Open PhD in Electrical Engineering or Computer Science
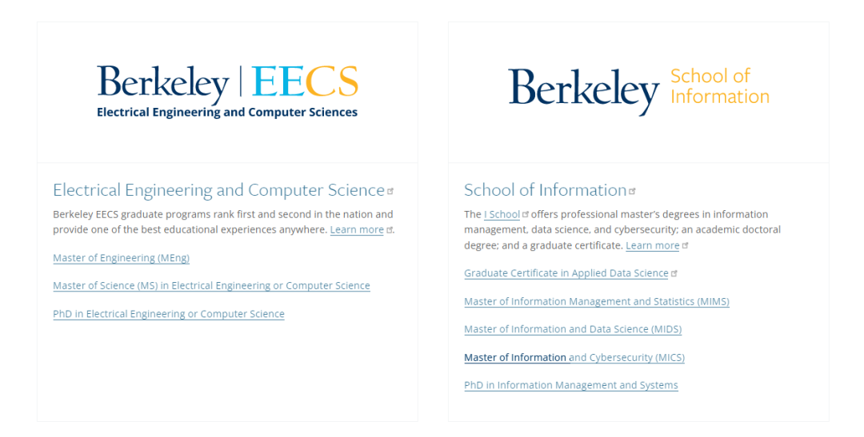The width and height of the screenshot is (864, 437). [x=169, y=314]
